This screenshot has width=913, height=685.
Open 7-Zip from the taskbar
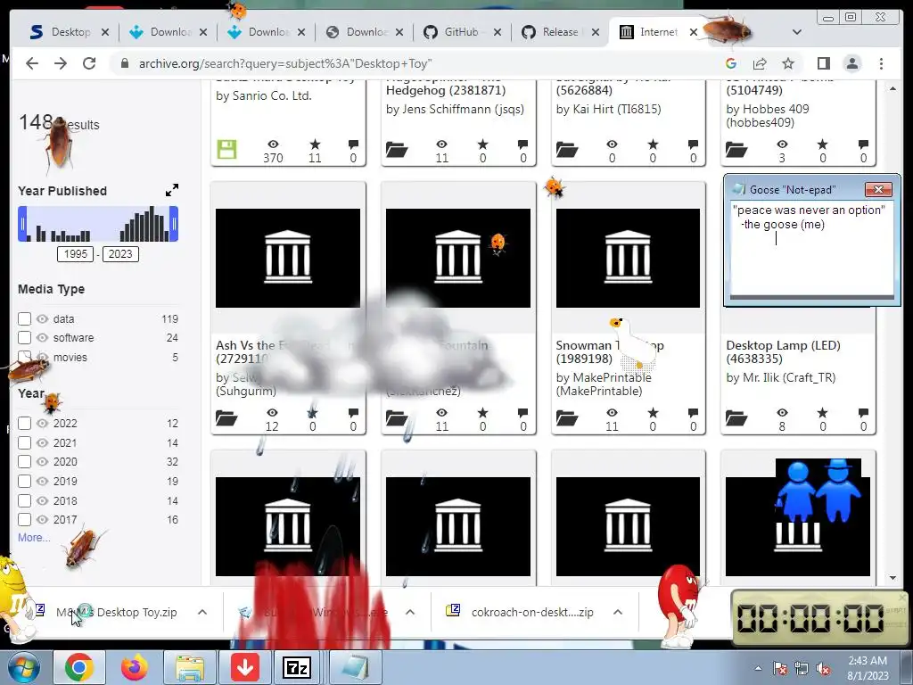pyautogui.click(x=297, y=667)
